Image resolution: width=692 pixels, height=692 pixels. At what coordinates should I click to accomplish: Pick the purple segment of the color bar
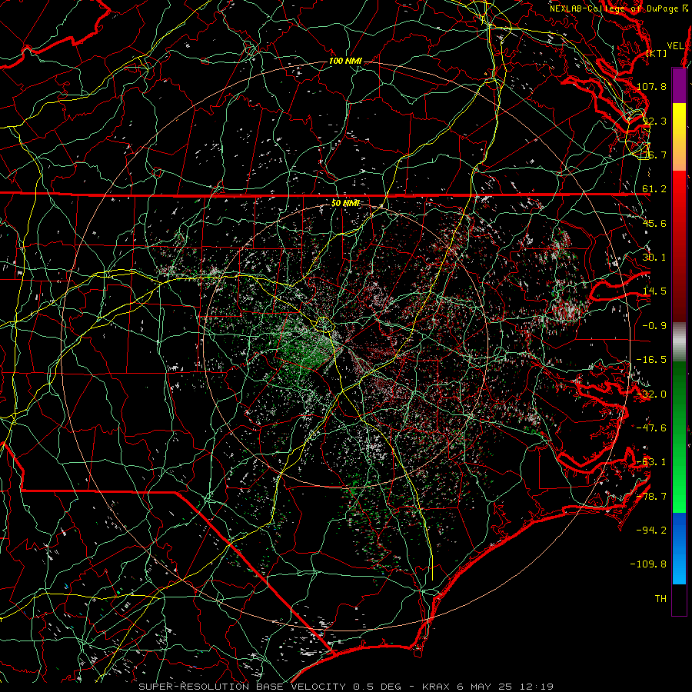pos(679,85)
